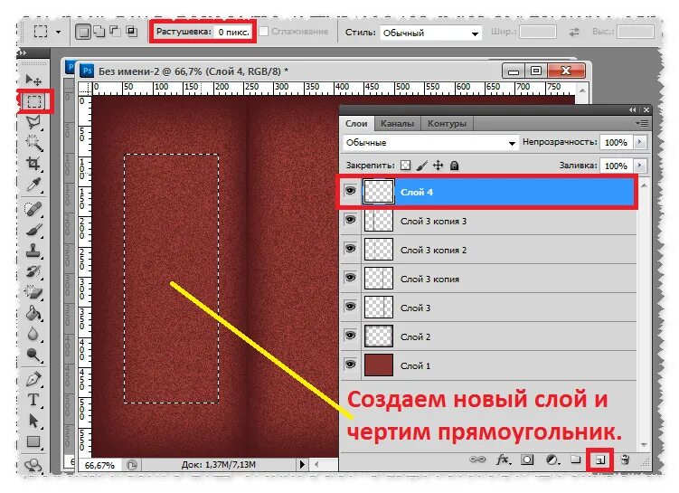Viewport: 679px width, 493px height.
Task: Expand the toolbox double arrow
Action: (23, 52)
